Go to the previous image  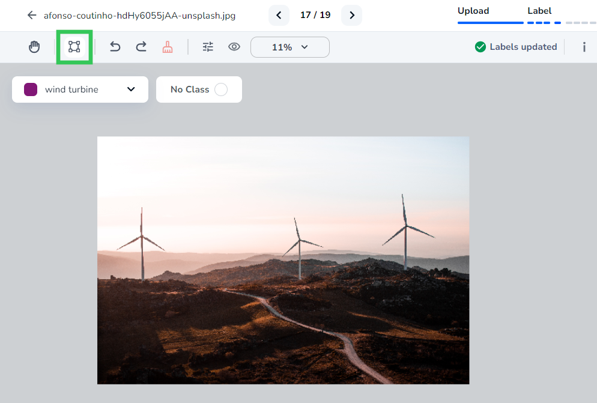pos(279,15)
